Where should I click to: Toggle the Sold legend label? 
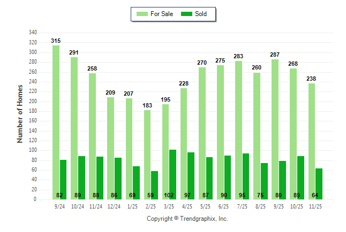tap(201, 14)
